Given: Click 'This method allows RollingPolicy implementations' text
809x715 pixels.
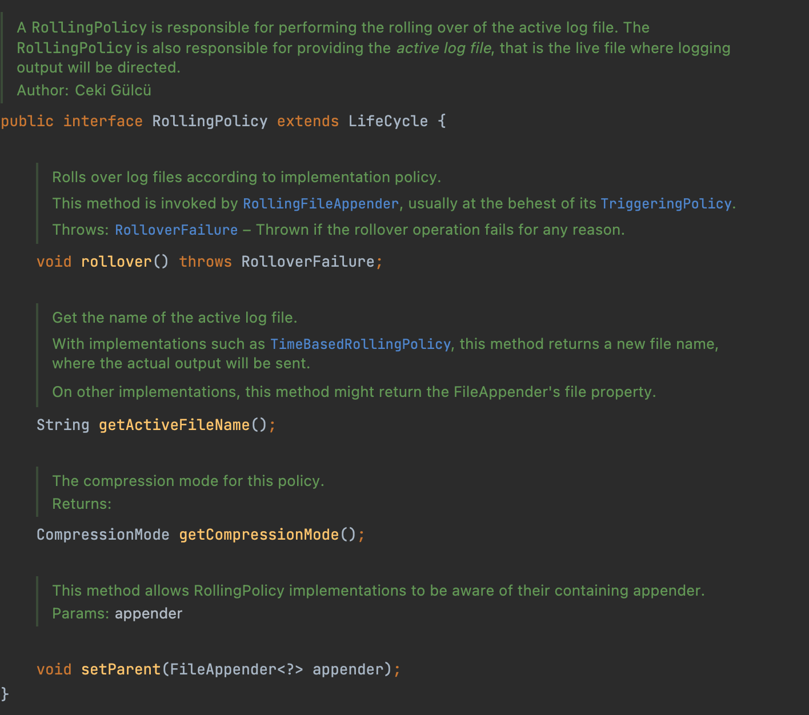Looking at the screenshot, I should 378,591.
